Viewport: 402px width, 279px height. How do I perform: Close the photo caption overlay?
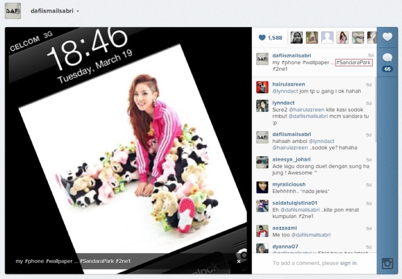click(x=239, y=261)
